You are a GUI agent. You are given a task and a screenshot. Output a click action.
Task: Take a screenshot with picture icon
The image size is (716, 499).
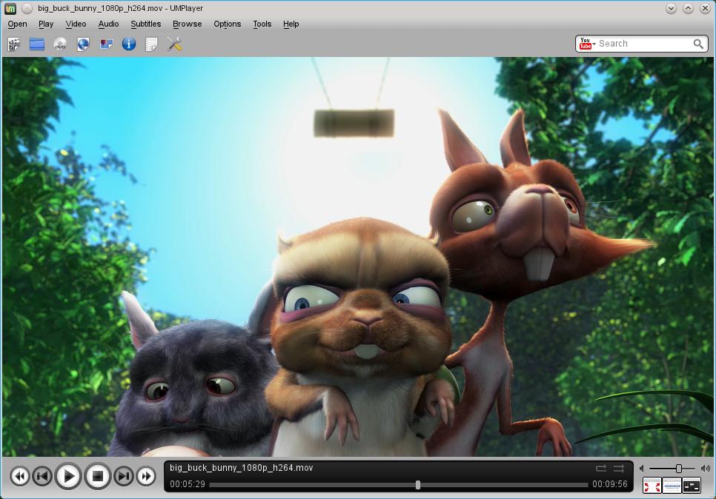(106, 44)
